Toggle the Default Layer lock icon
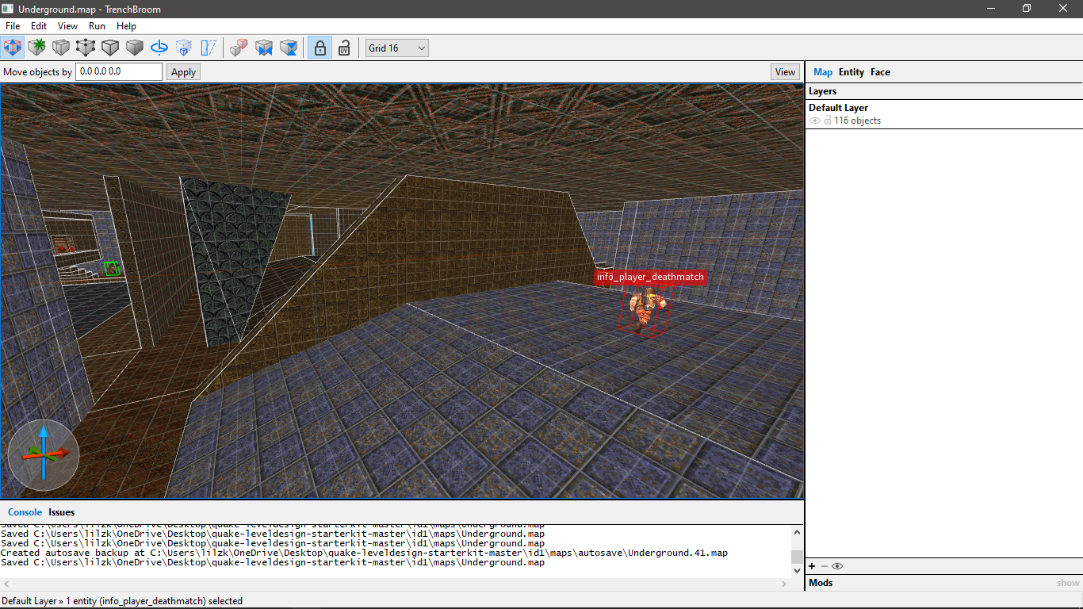This screenshot has height=609, width=1083. [828, 121]
